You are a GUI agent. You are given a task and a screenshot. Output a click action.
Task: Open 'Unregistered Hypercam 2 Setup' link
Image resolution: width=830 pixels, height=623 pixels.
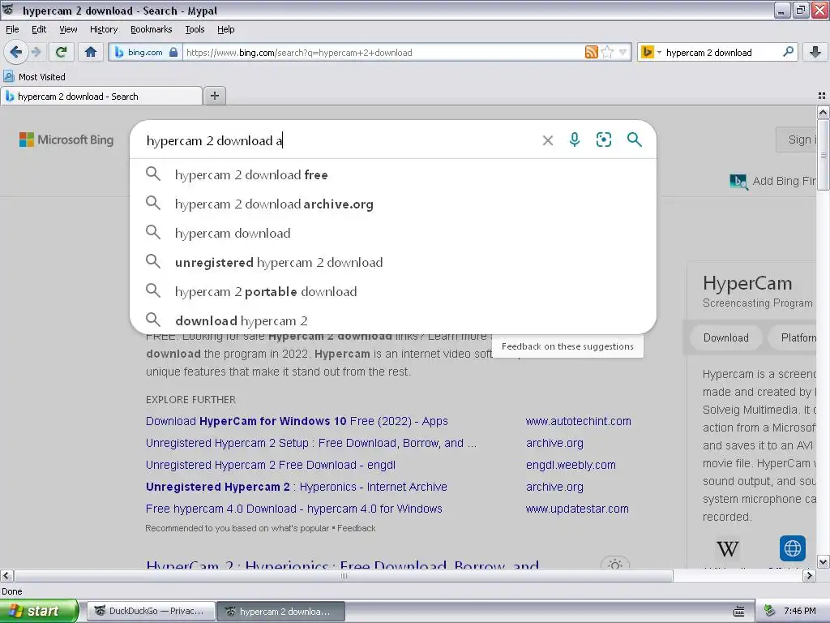coord(310,443)
